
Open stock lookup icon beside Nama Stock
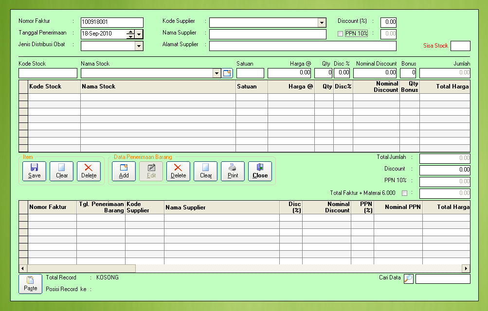(228, 73)
